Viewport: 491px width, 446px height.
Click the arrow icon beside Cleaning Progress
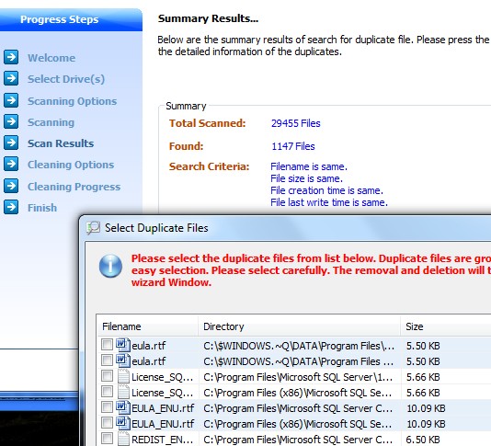(11, 186)
